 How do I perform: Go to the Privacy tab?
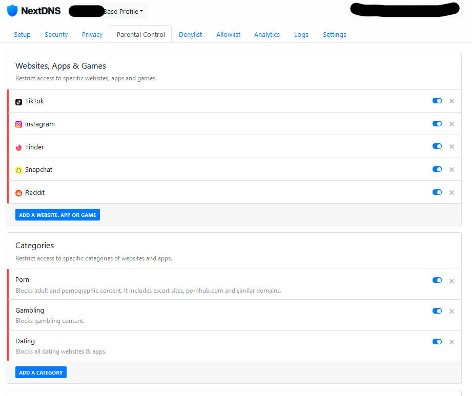92,35
